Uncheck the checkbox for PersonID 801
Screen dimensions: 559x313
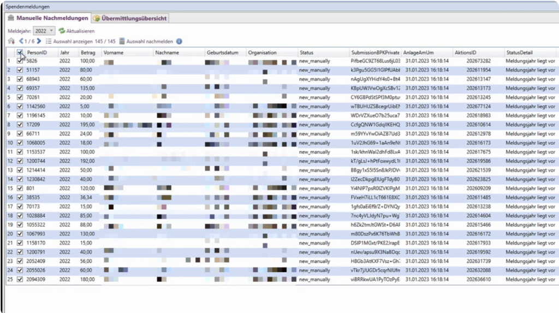(20, 188)
